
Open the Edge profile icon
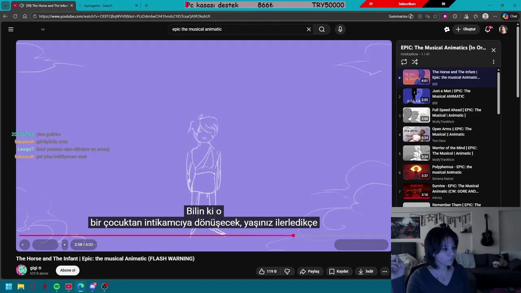485,16
